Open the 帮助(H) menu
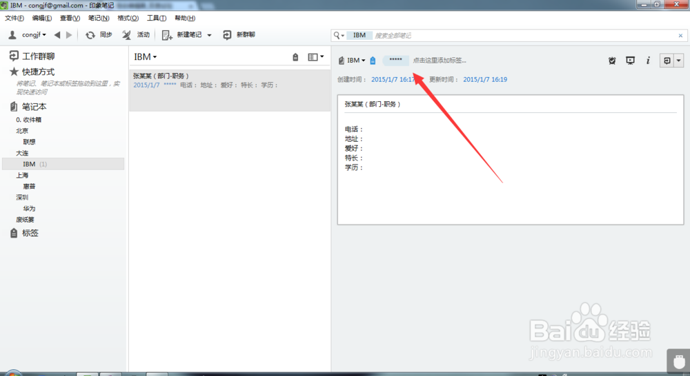This screenshot has height=376, width=690. [185, 18]
